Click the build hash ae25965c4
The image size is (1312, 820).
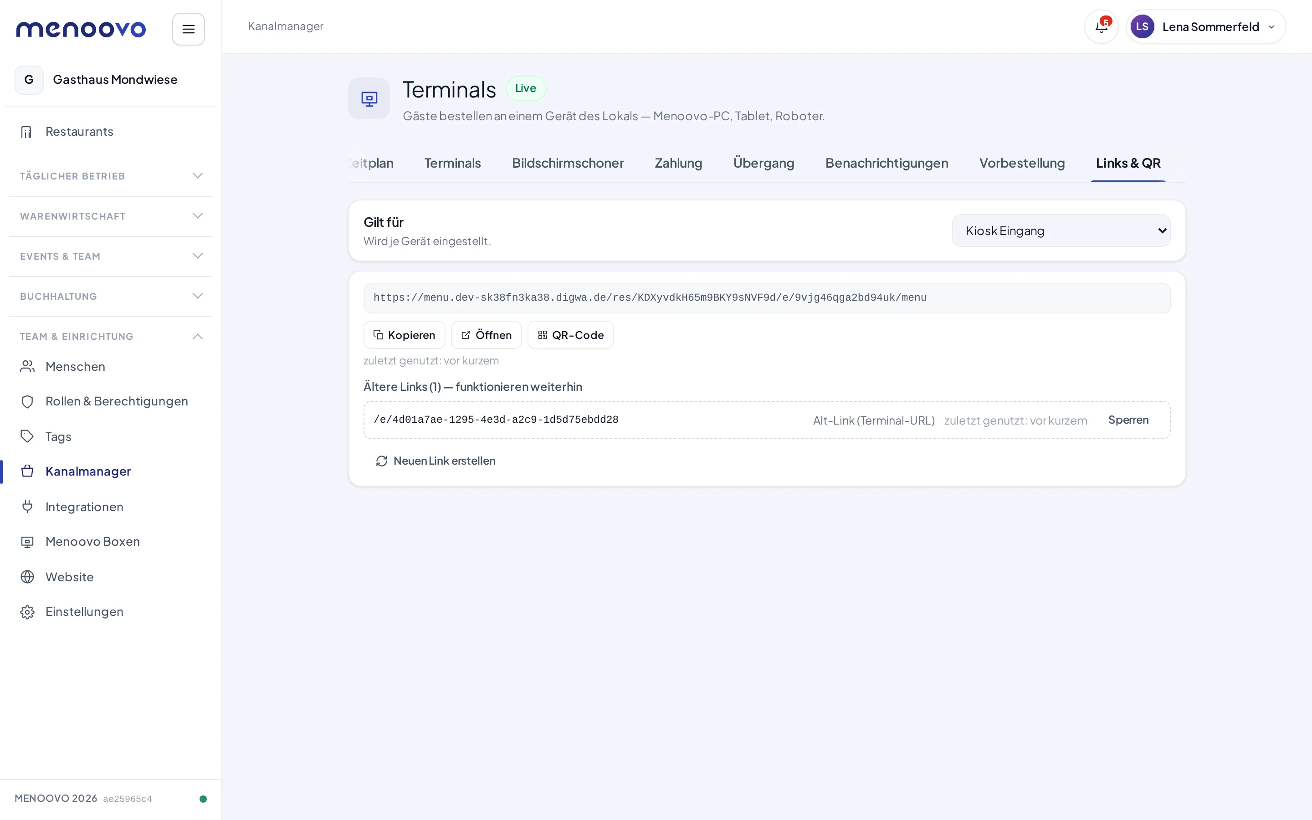128,798
